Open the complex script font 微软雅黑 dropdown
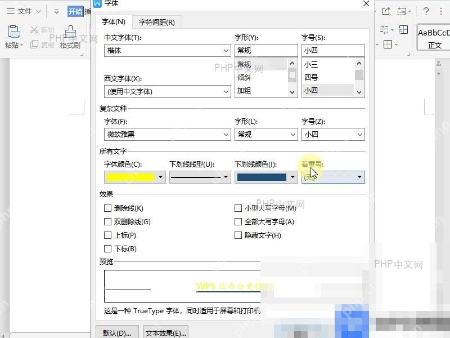Image resolution: width=450 pixels, height=338 pixels. (x=168, y=134)
